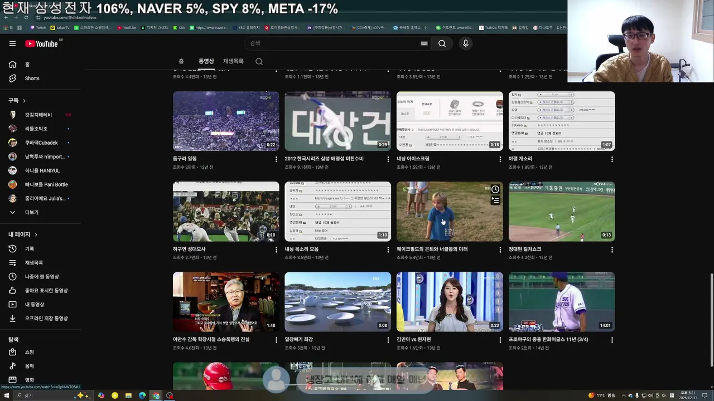The width and height of the screenshot is (714, 401).
Task: Open the Kick bookmark
Action: tap(179, 27)
